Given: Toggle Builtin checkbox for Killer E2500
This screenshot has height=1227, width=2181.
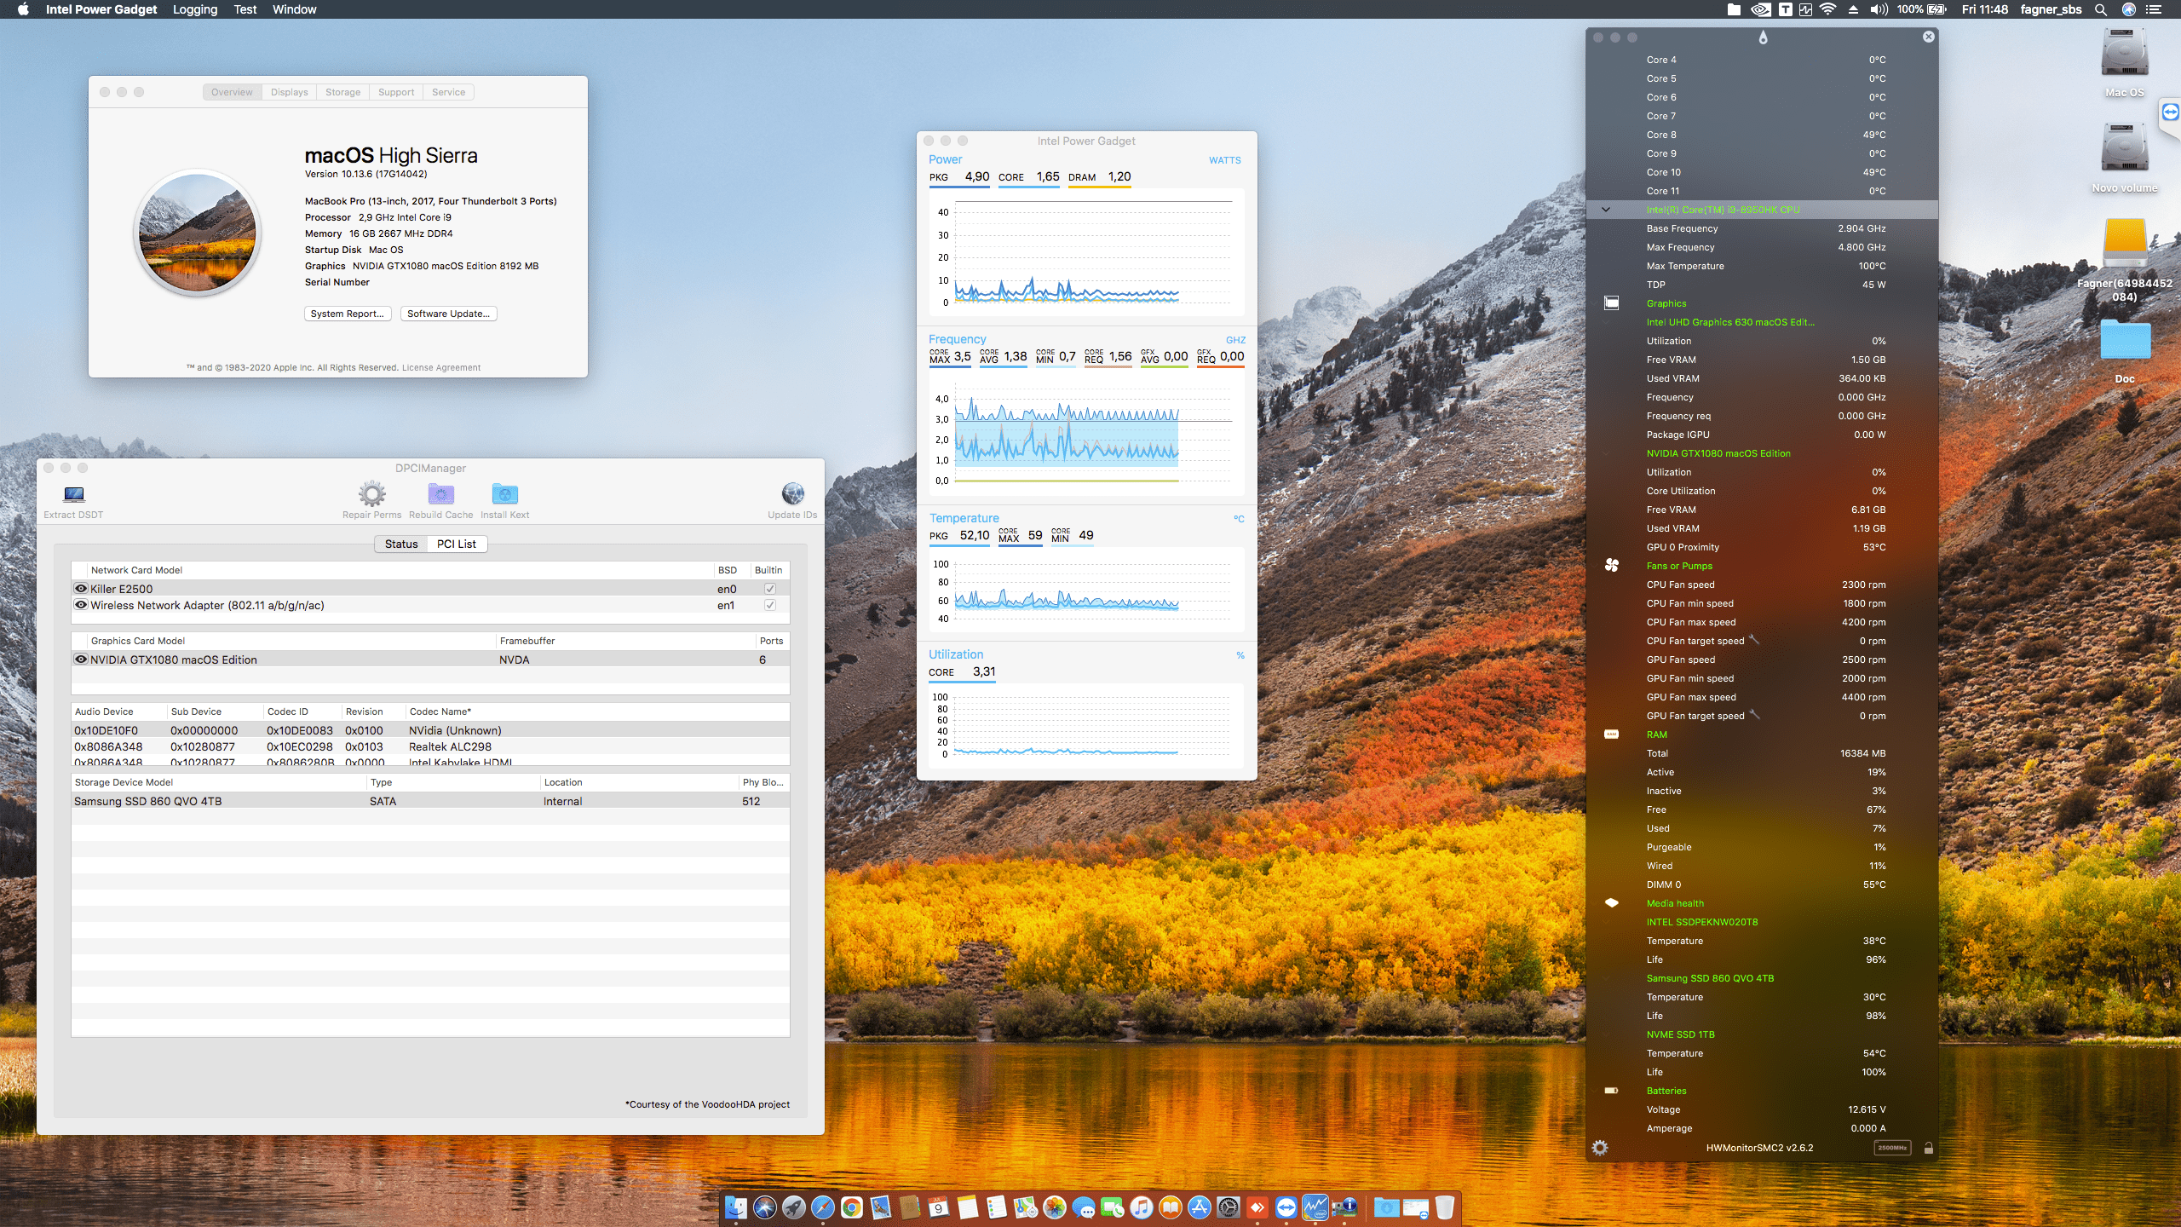Looking at the screenshot, I should coord(770,589).
